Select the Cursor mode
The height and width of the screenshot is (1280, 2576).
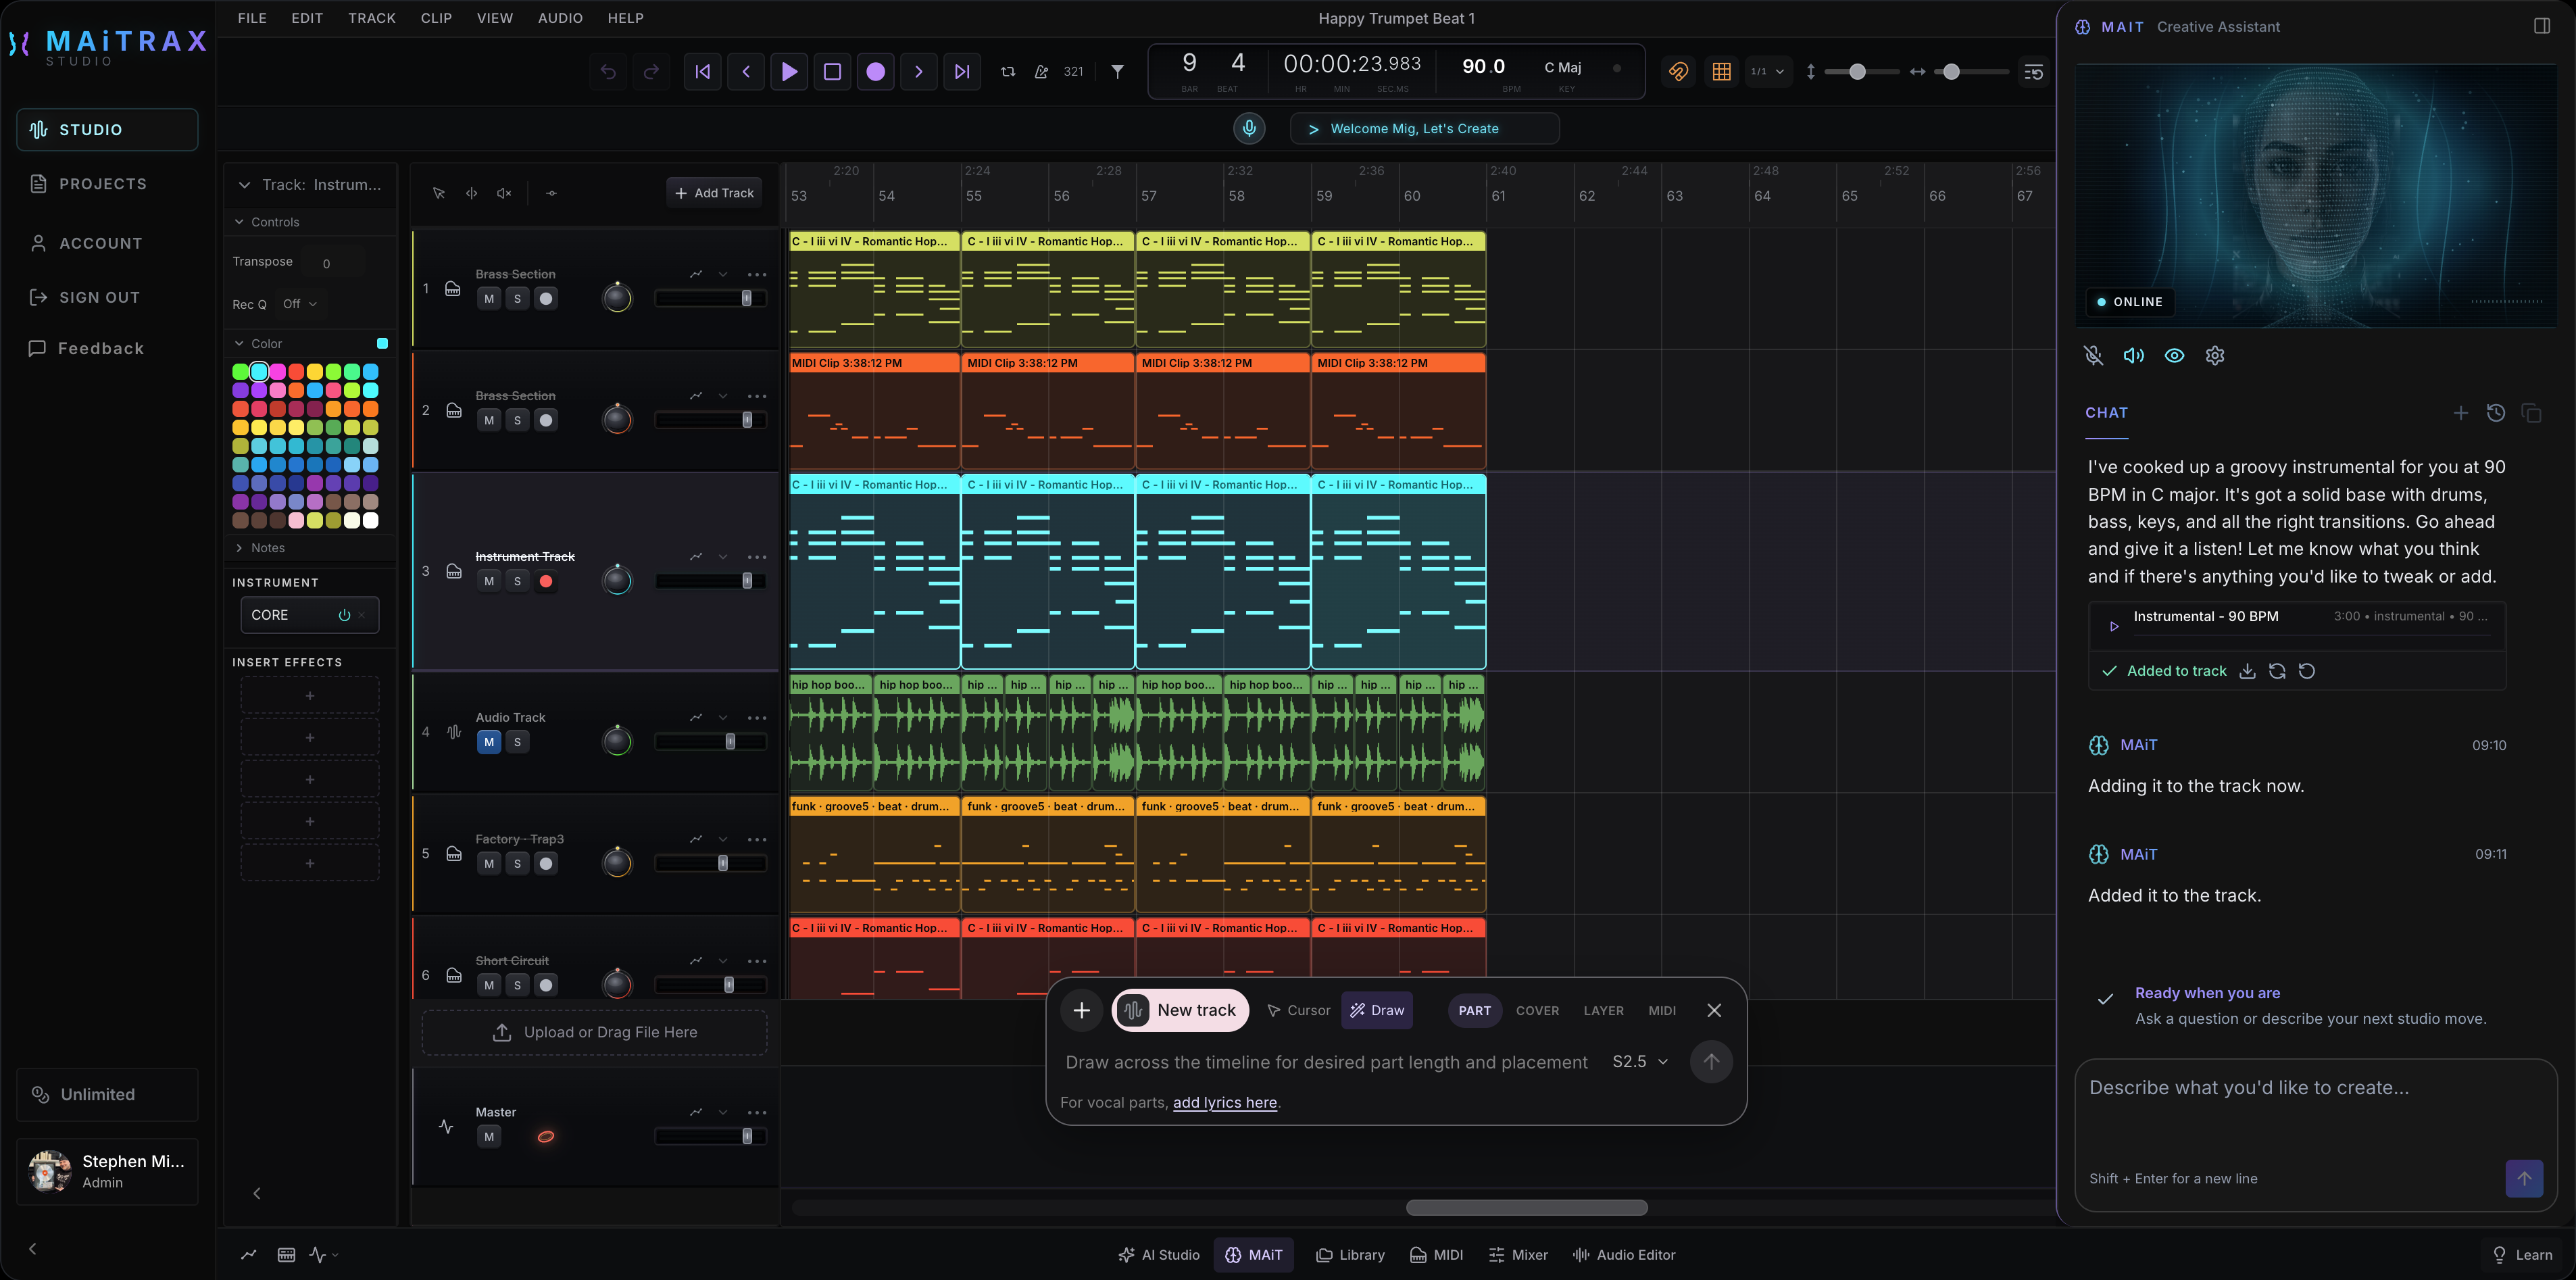1298,1010
